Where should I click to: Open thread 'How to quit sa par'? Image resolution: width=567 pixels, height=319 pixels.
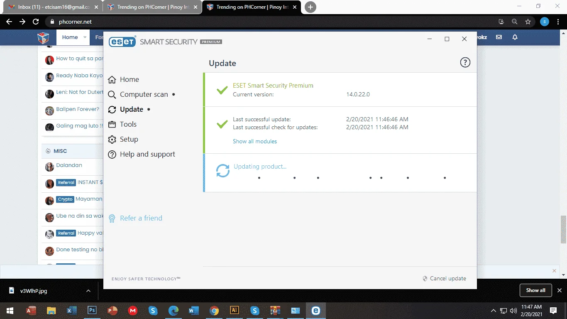coord(79,59)
